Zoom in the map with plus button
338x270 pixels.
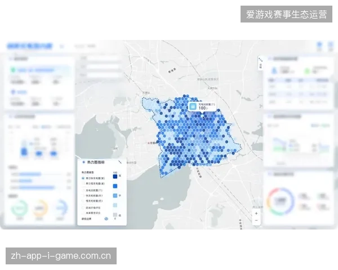pyautogui.click(x=256, y=213)
